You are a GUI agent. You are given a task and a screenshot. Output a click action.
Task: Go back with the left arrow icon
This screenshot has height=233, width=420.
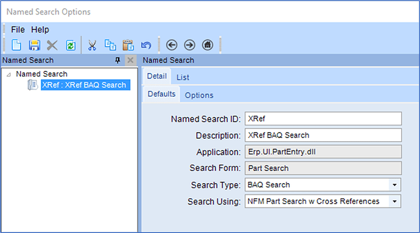pos(172,45)
